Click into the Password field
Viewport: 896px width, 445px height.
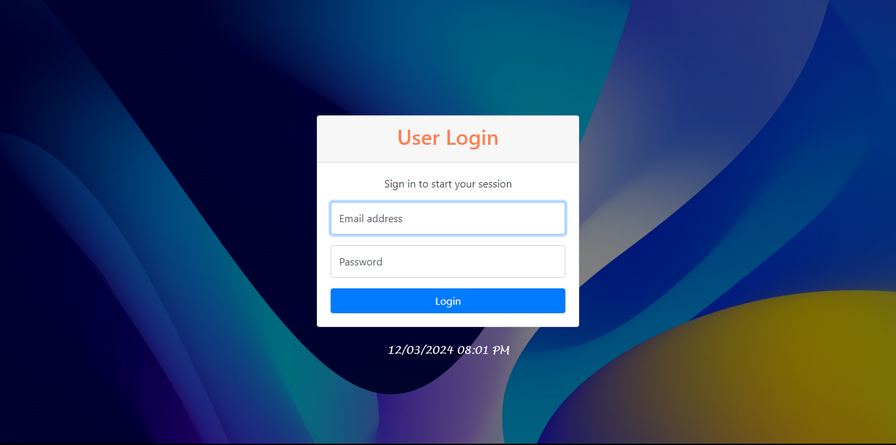[448, 261]
